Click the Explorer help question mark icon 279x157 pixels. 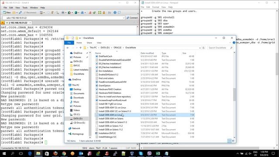click(x=234, y=43)
